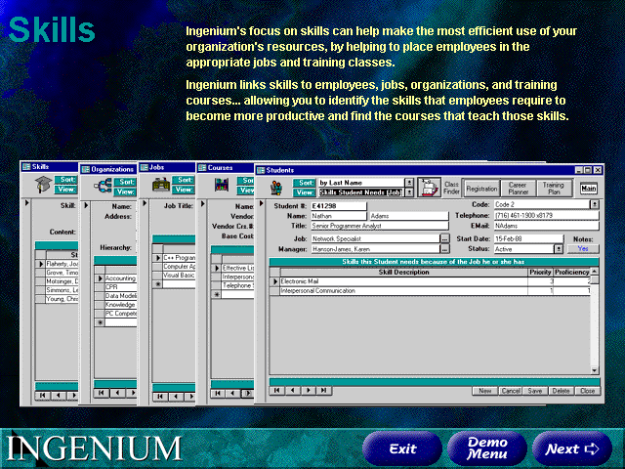Click the Organizations hierarchy icon
The height and width of the screenshot is (469, 625).
(x=102, y=187)
